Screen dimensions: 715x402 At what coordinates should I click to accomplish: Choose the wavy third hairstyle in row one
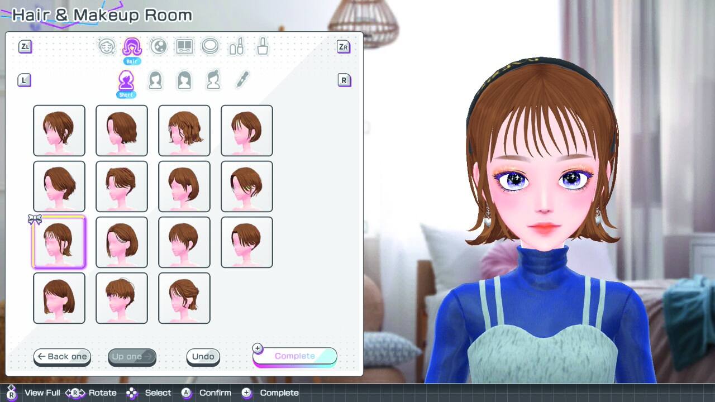click(x=184, y=131)
